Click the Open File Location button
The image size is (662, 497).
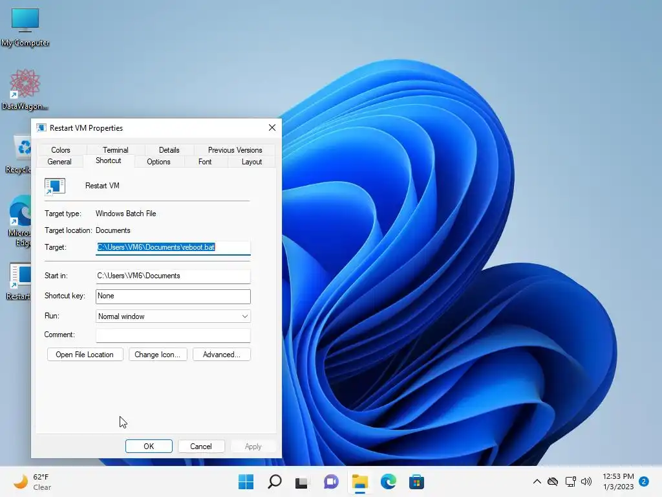pos(85,355)
